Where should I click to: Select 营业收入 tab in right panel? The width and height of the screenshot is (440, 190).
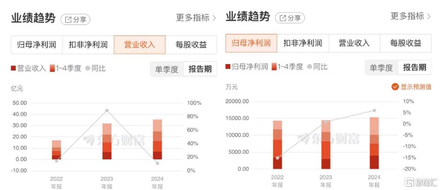point(354,43)
